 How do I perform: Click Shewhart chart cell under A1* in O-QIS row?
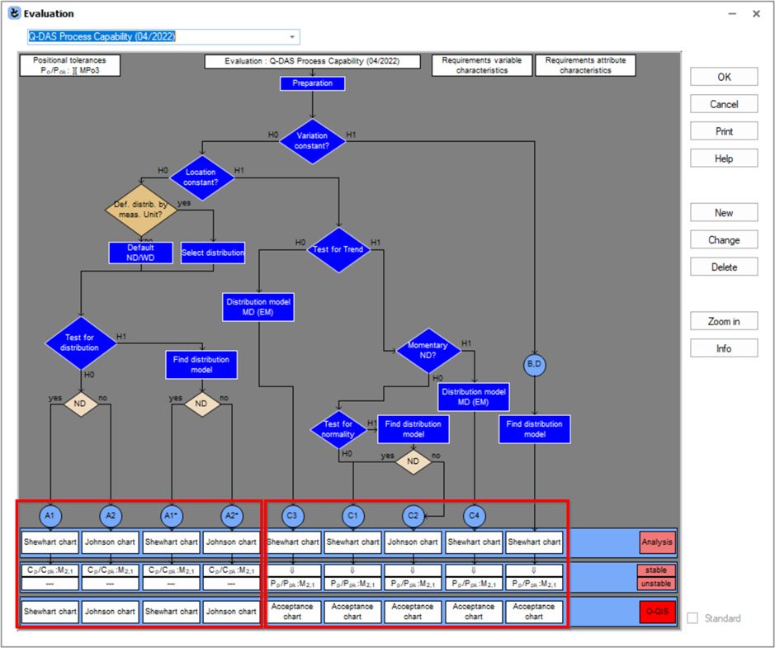[171, 612]
